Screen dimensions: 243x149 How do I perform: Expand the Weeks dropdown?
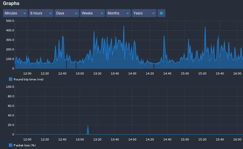point(93,13)
